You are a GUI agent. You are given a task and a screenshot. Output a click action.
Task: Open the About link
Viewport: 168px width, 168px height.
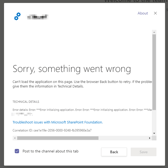143,13
